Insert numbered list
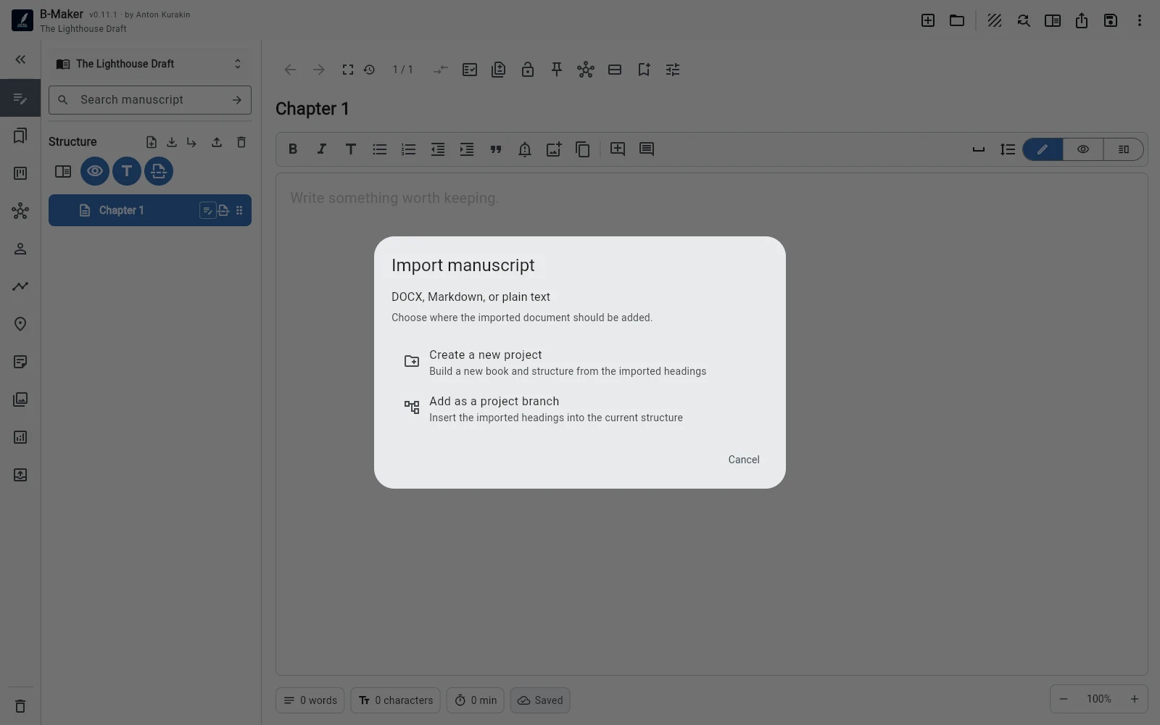Screen dimensions: 1160x725 pos(409,149)
